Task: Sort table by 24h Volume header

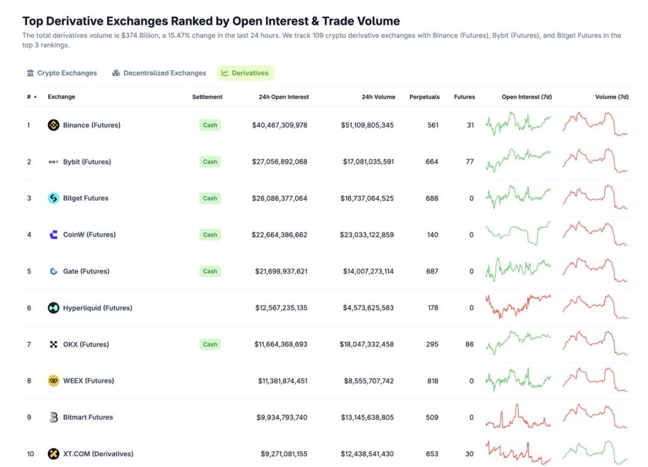Action: 378,97
